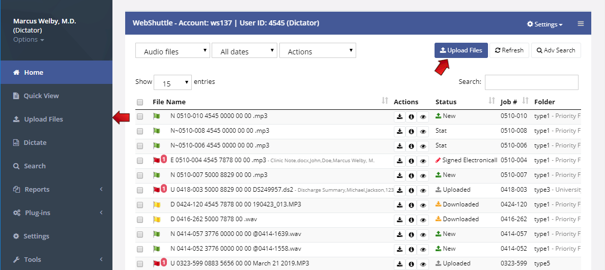Open the Audio files dropdown
605x270 pixels.
[x=172, y=50]
